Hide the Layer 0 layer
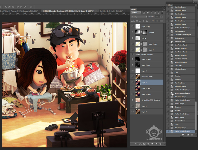 (133, 112)
